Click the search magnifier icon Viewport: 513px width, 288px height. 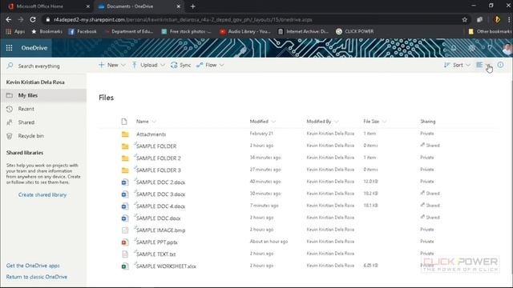pyautogui.click(x=10, y=66)
